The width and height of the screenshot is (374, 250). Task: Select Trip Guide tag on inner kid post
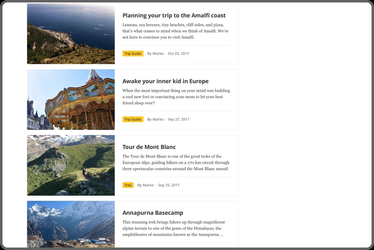133,119
